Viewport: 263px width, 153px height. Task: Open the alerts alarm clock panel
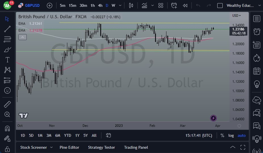pyautogui.click(x=257, y=31)
